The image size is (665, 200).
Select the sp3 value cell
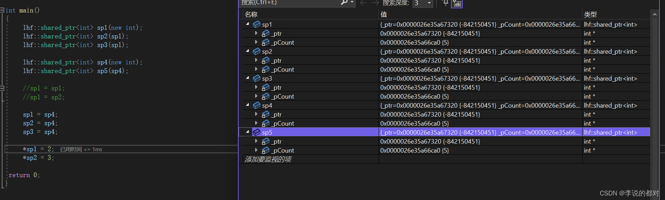coord(480,78)
